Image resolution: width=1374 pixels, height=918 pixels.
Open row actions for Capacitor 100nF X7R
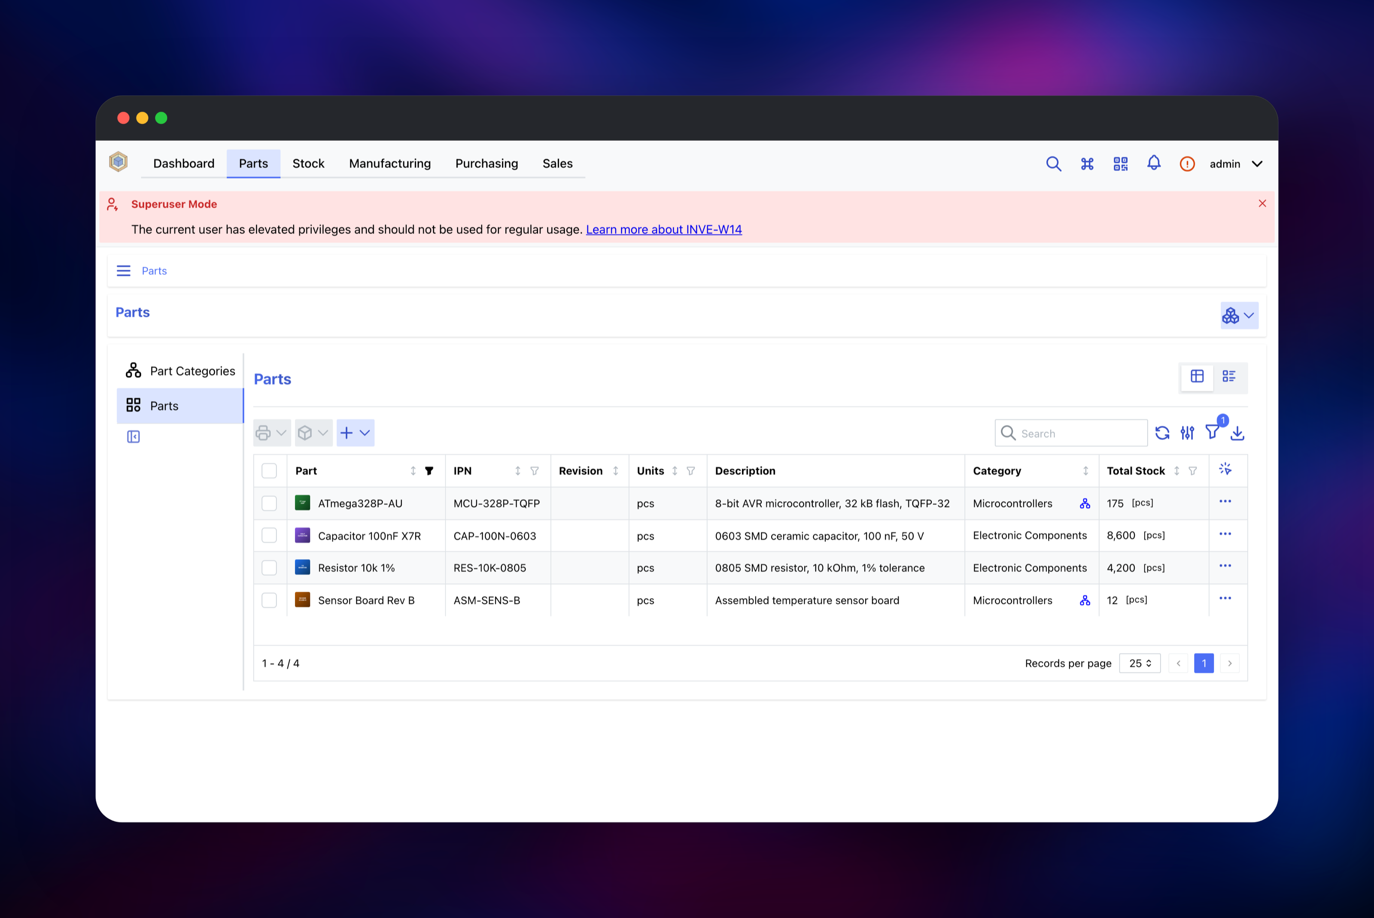1225,534
